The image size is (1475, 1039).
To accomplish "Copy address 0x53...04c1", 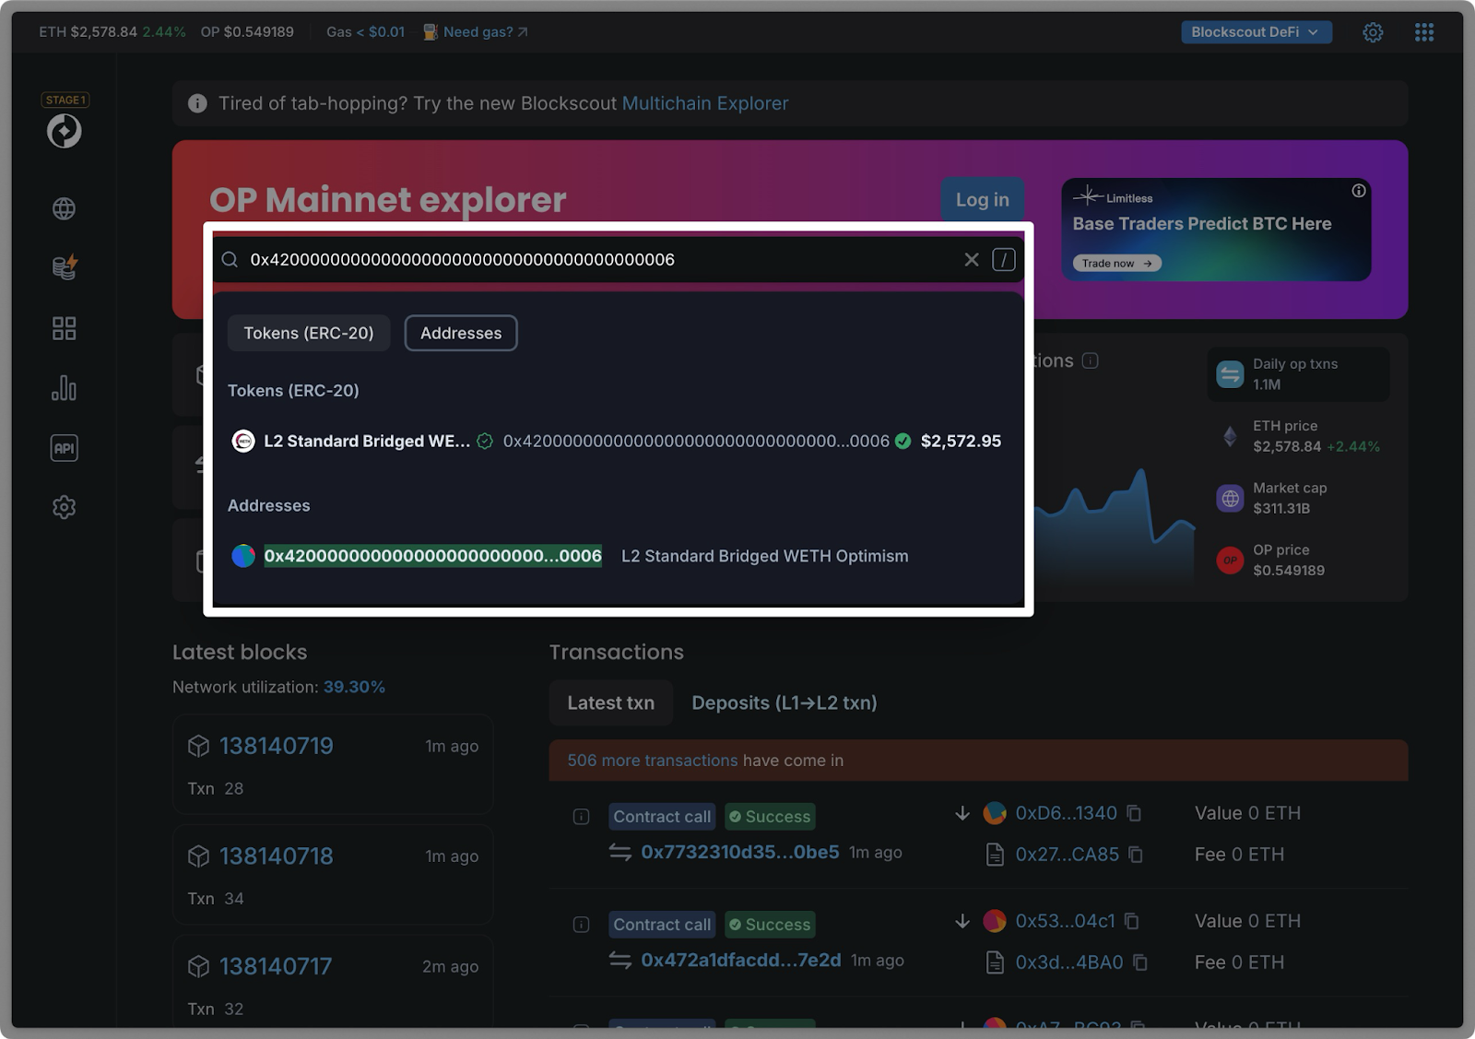I will tap(1132, 921).
